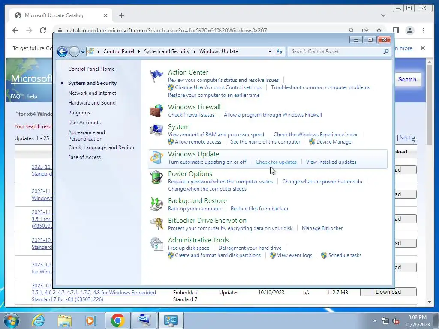
Task: Click the Download button for KB5031226
Action: 388,292
